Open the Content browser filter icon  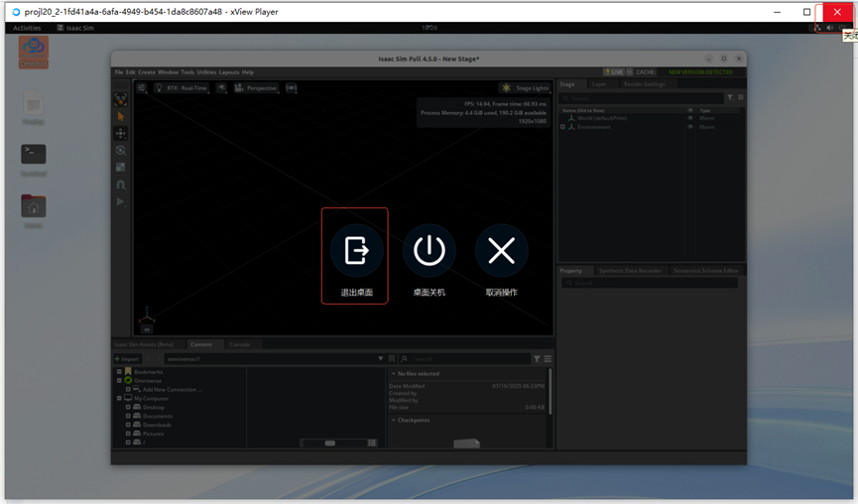click(537, 359)
